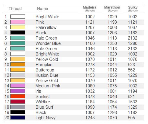Select the Illusion Blue swatch

click(x=18, y=75)
